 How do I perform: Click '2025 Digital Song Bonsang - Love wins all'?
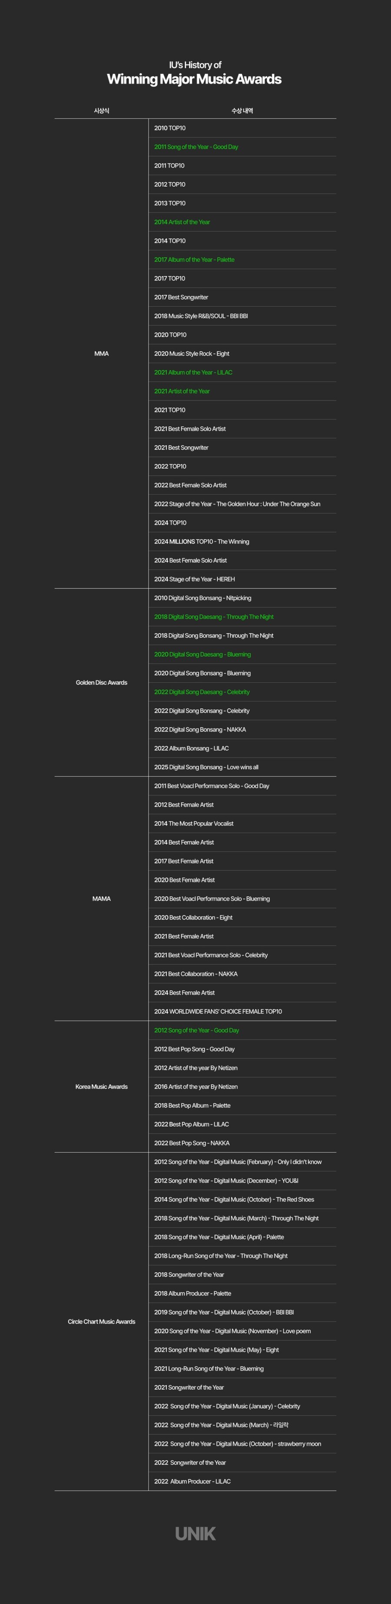click(x=206, y=767)
